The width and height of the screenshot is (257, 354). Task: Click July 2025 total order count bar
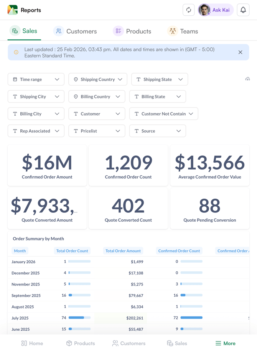pyautogui.click(x=79, y=318)
